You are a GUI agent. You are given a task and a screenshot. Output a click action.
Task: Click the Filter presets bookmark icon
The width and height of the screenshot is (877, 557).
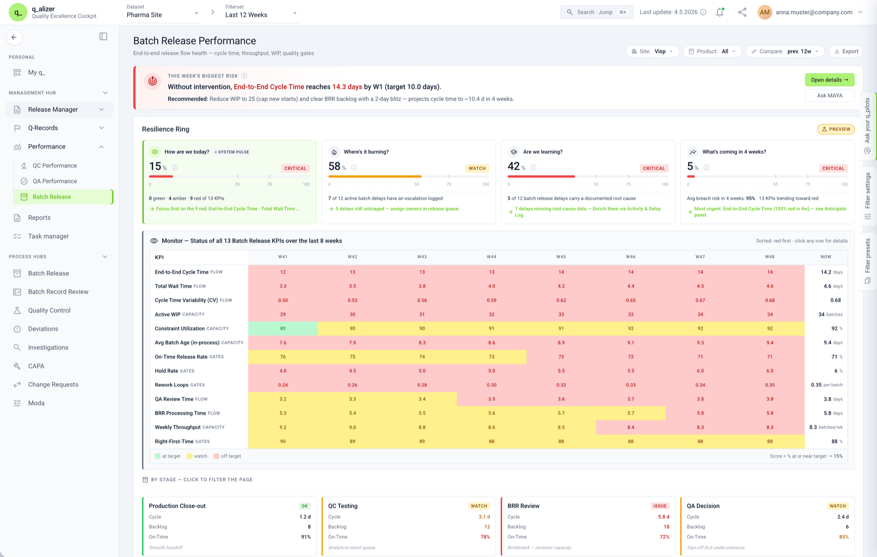click(867, 281)
